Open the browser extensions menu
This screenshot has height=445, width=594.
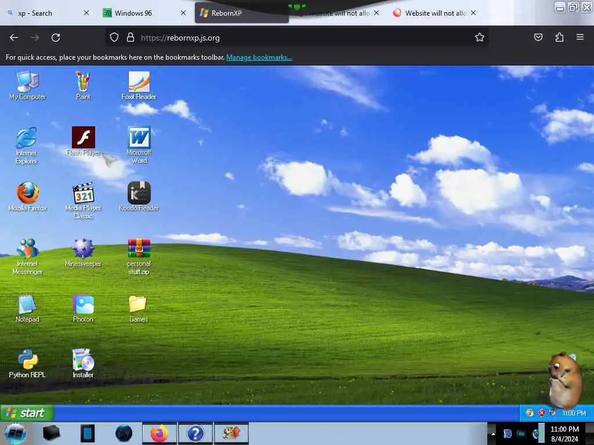coord(560,38)
